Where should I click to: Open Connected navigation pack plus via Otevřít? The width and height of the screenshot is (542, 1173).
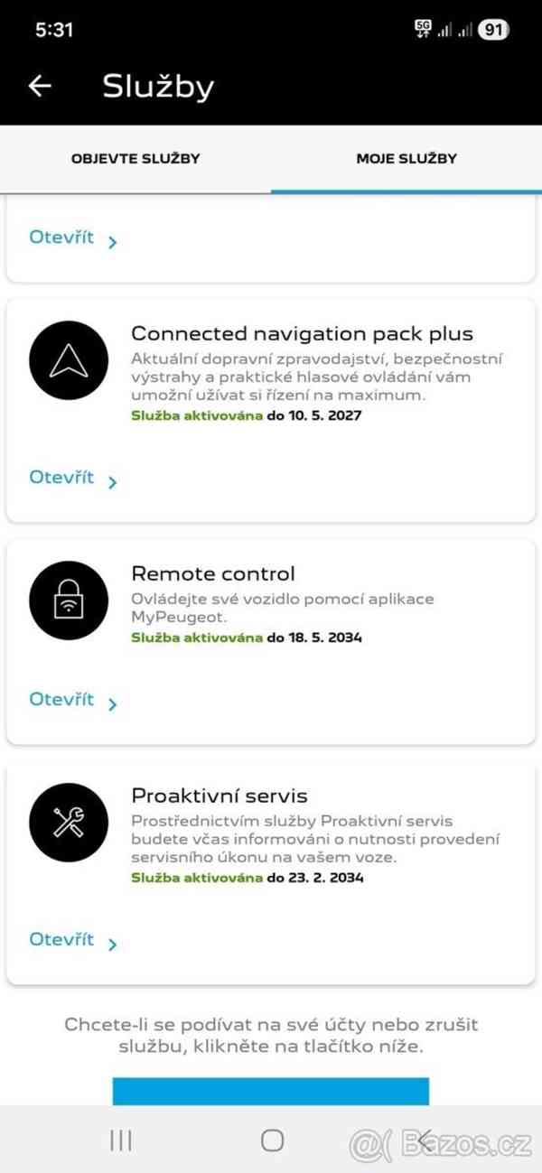point(61,478)
